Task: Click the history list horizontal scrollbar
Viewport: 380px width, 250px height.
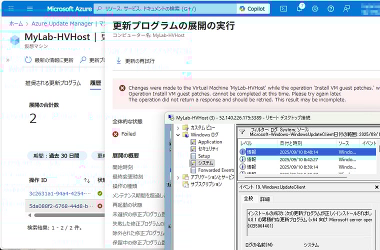Action: [x=69, y=215]
